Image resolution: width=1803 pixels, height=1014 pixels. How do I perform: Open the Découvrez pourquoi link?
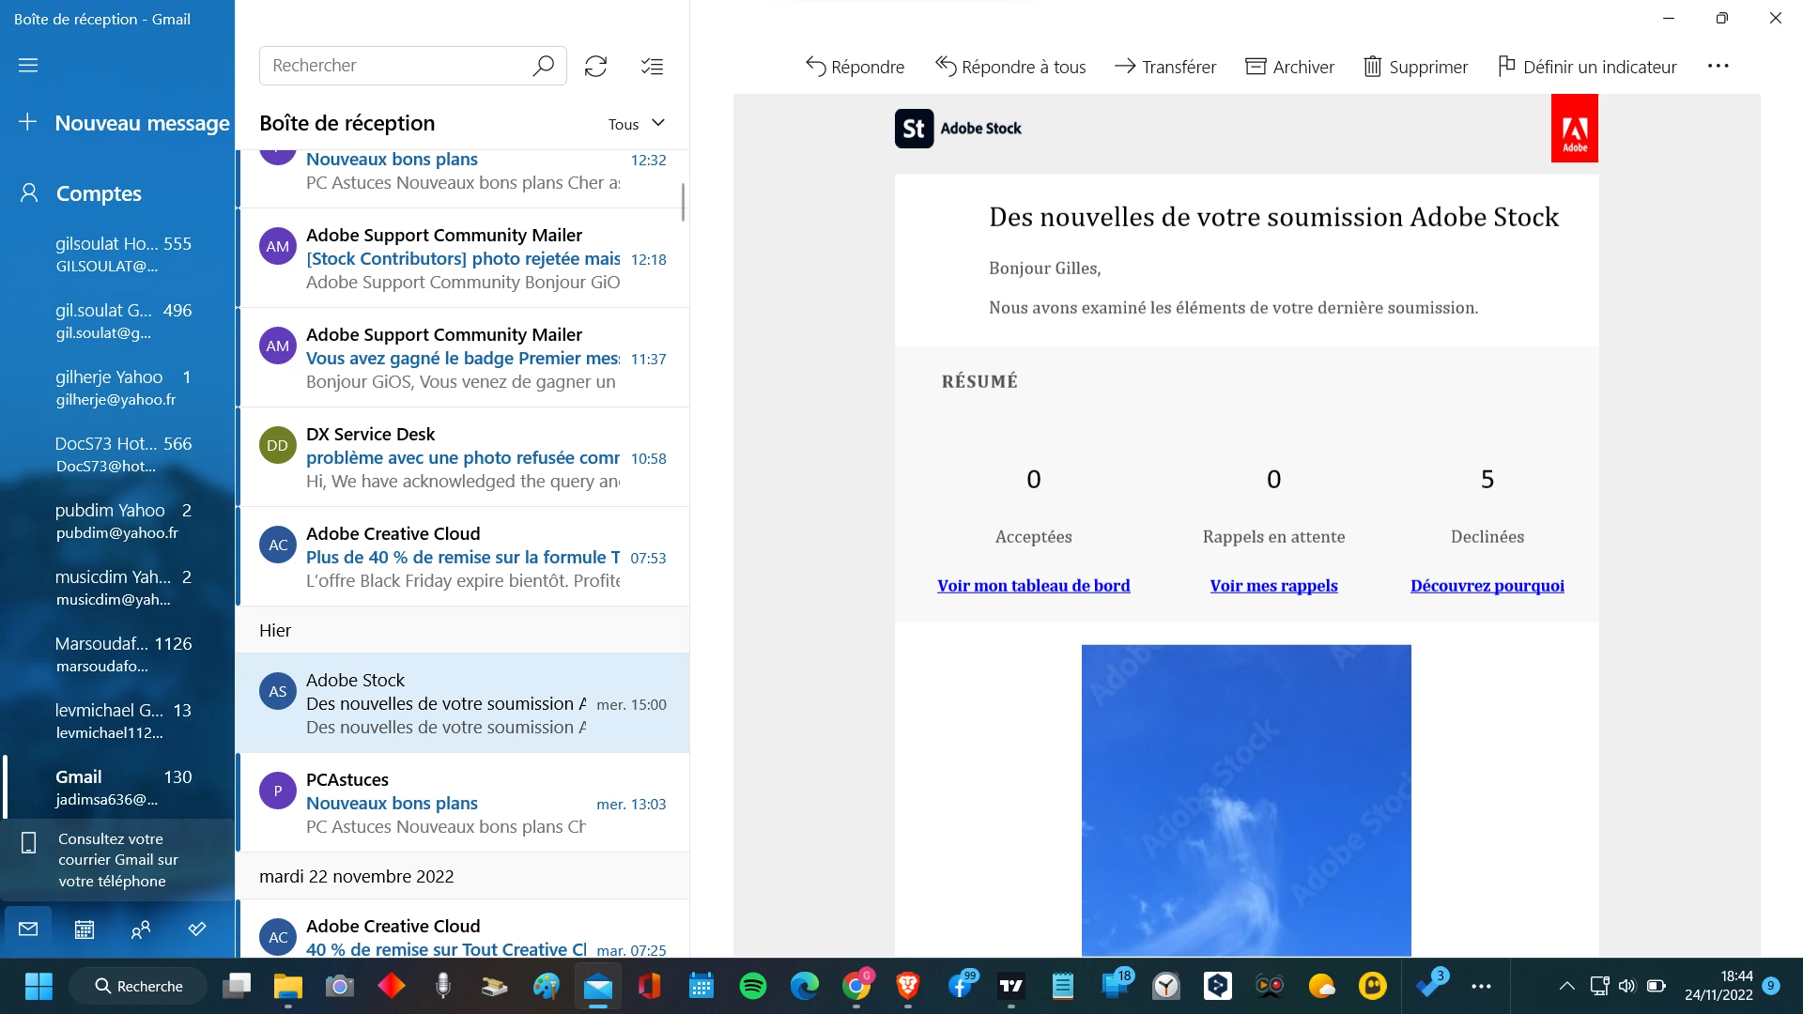coord(1487,586)
